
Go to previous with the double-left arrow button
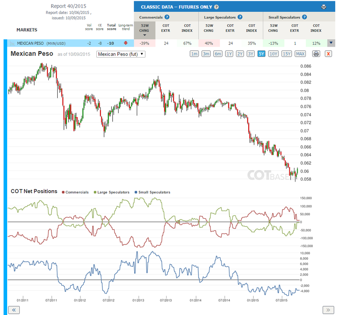pos(14,310)
